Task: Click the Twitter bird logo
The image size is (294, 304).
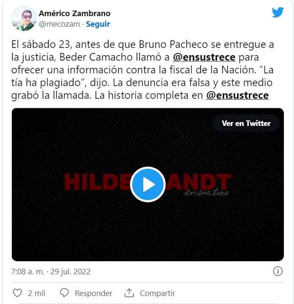Action: (277, 12)
